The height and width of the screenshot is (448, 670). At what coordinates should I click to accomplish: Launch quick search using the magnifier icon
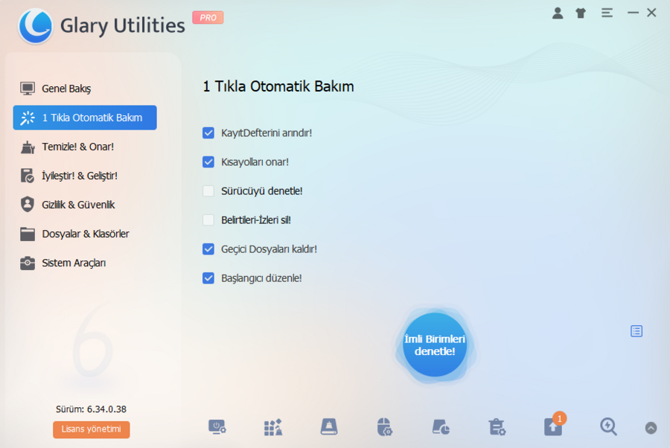tap(608, 427)
